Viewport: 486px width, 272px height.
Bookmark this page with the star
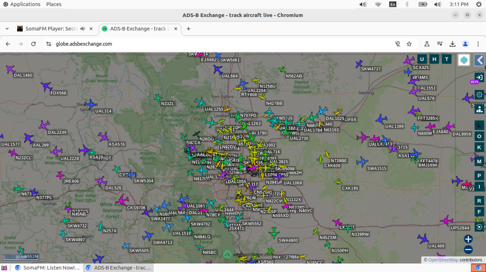click(409, 44)
